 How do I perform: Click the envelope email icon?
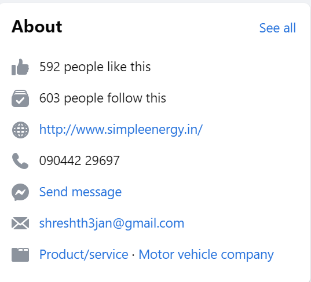click(20, 224)
